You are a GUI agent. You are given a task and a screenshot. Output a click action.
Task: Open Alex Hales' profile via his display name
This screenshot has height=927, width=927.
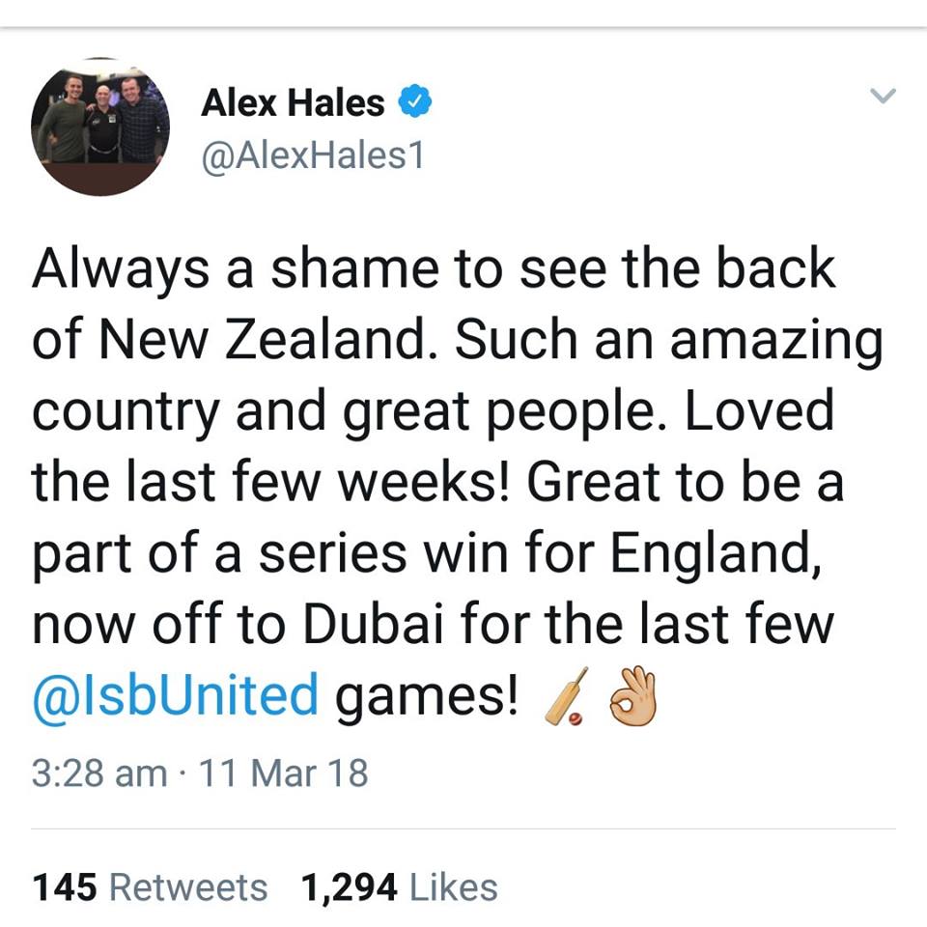click(x=295, y=101)
